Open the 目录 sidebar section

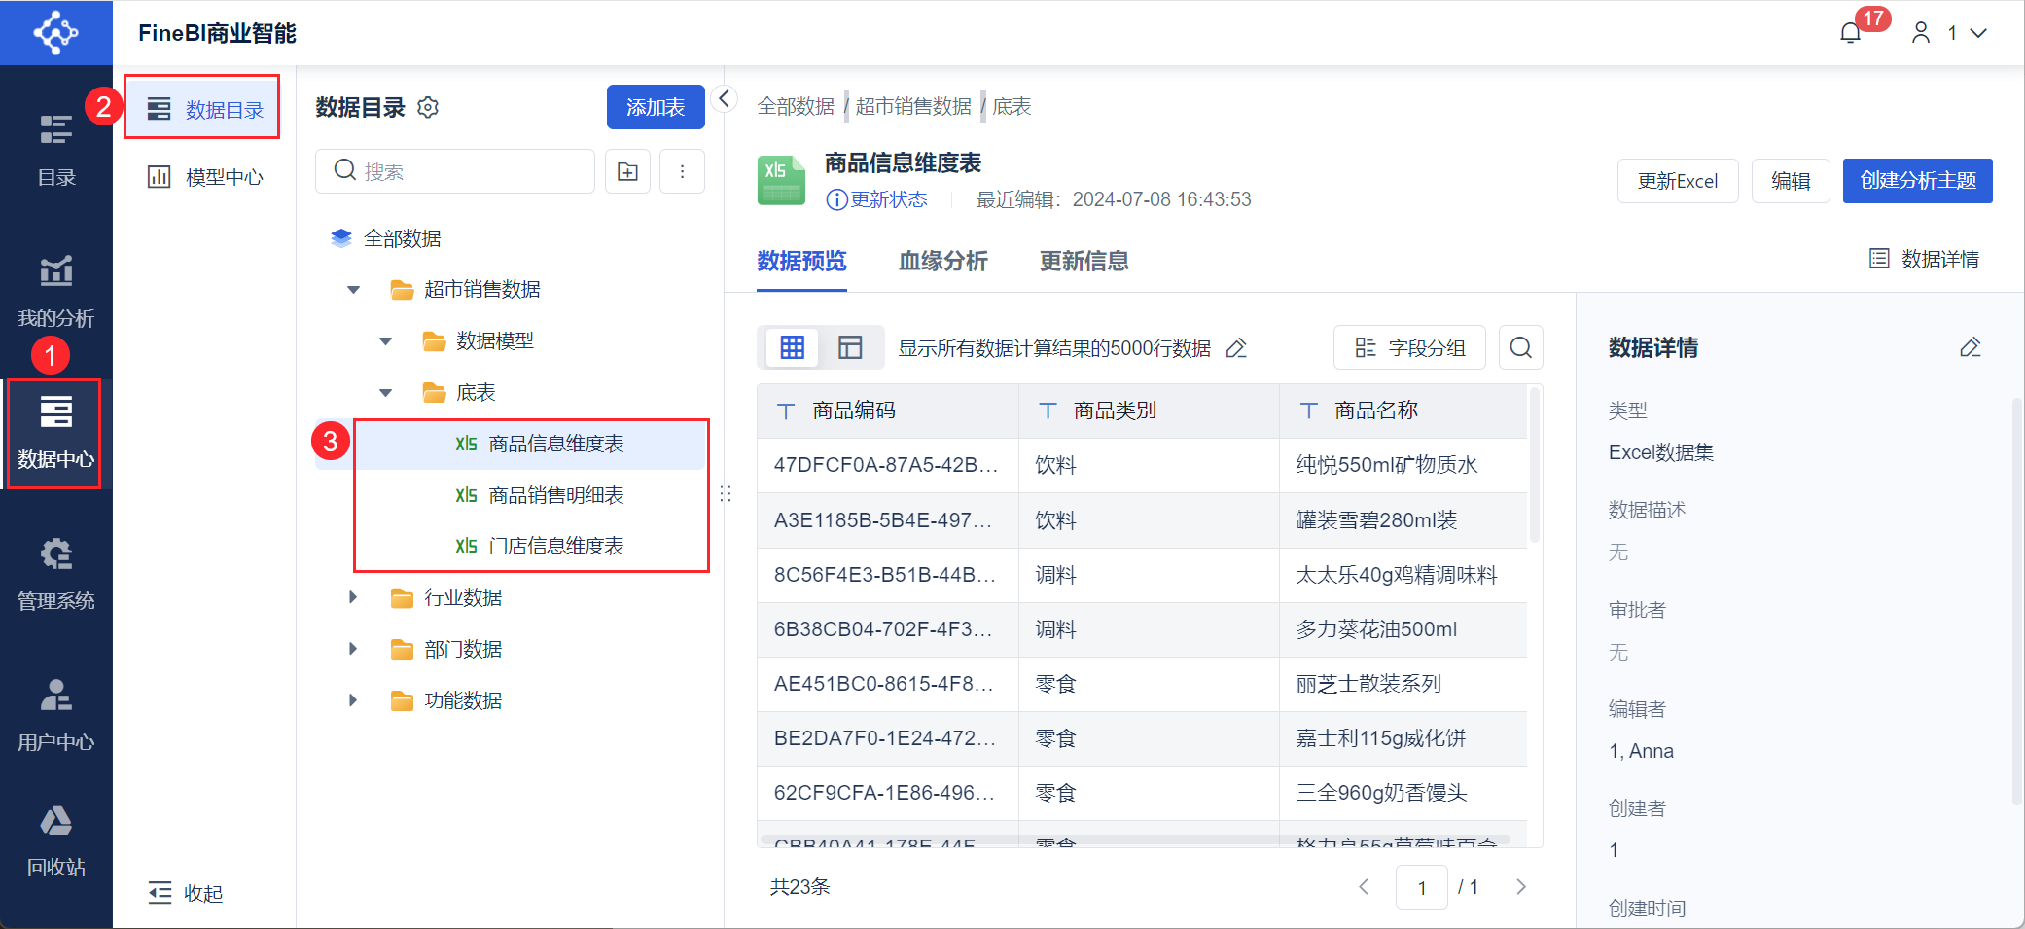tap(56, 150)
